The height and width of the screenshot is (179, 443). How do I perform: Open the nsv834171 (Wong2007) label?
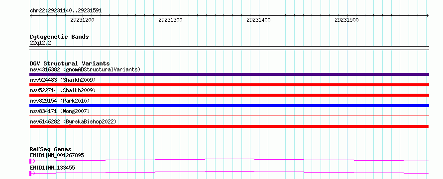(60, 111)
